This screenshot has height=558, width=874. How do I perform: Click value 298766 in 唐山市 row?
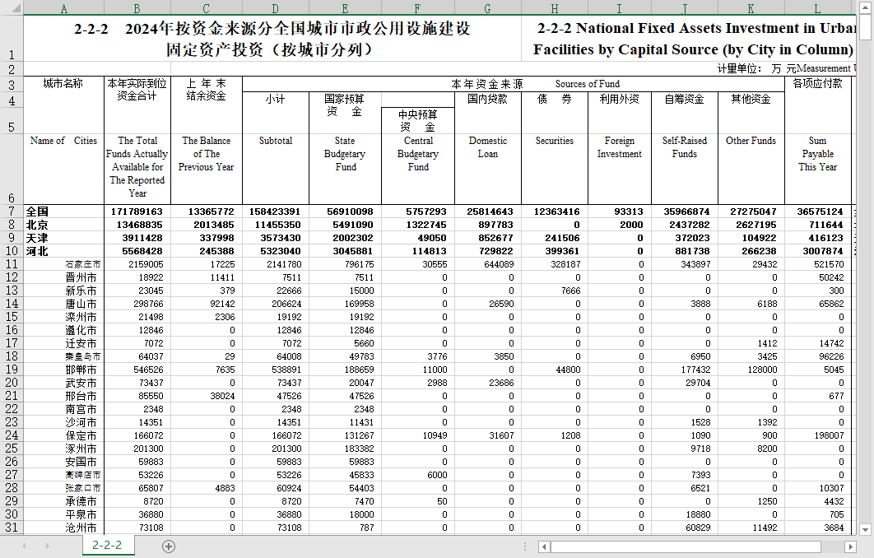point(137,304)
